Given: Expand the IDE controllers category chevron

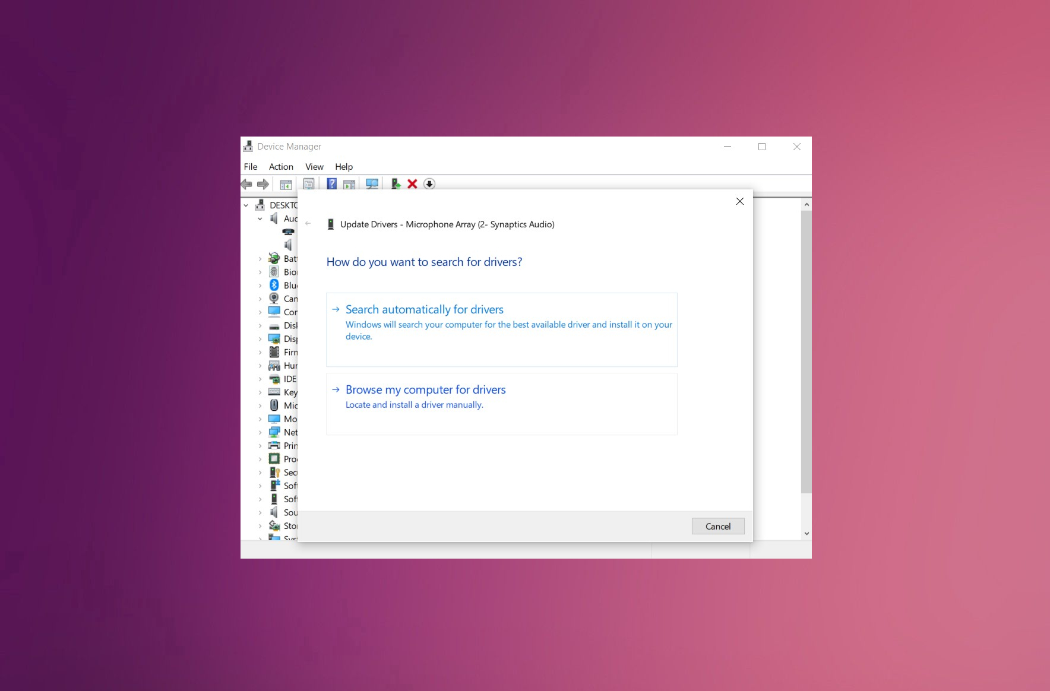Looking at the screenshot, I should click(x=260, y=379).
